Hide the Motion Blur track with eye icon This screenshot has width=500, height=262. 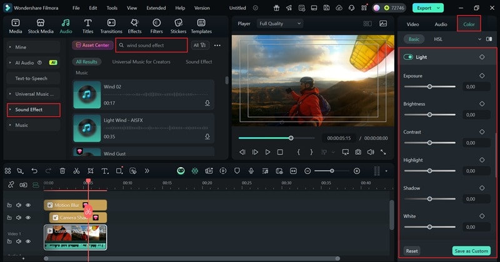[28, 205]
